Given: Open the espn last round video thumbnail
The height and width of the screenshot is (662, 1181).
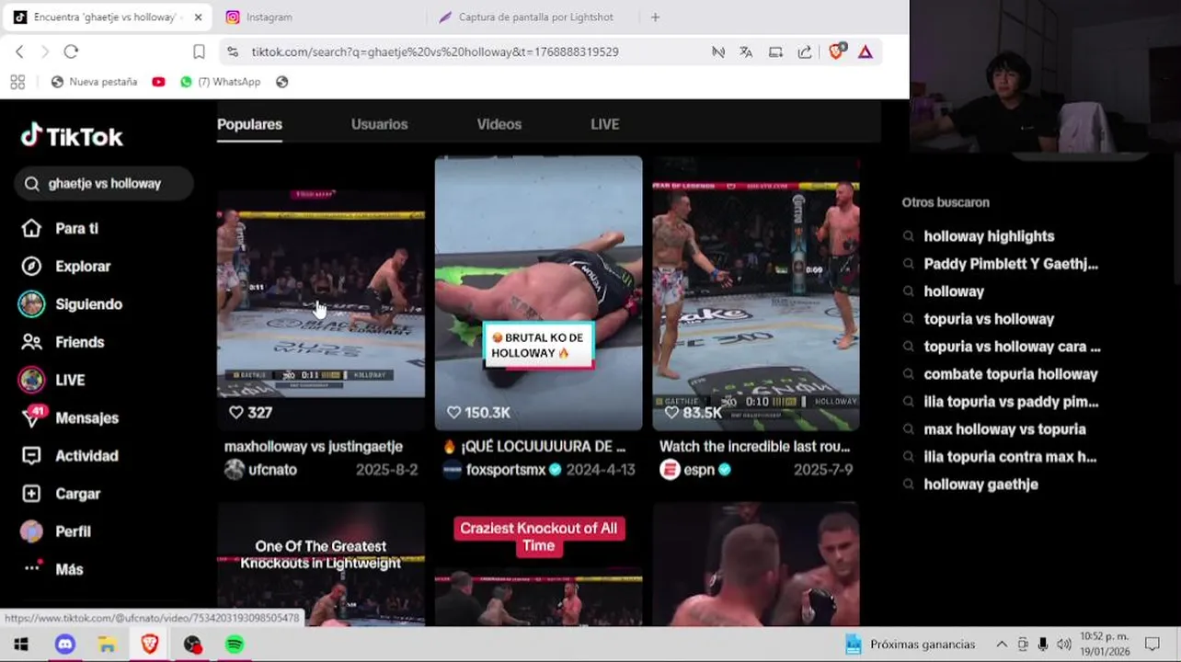Looking at the screenshot, I should [x=756, y=292].
